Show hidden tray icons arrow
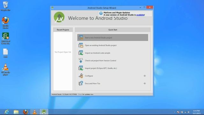Image resolution: width=204 pixels, height=115 pixels. pos(174,112)
